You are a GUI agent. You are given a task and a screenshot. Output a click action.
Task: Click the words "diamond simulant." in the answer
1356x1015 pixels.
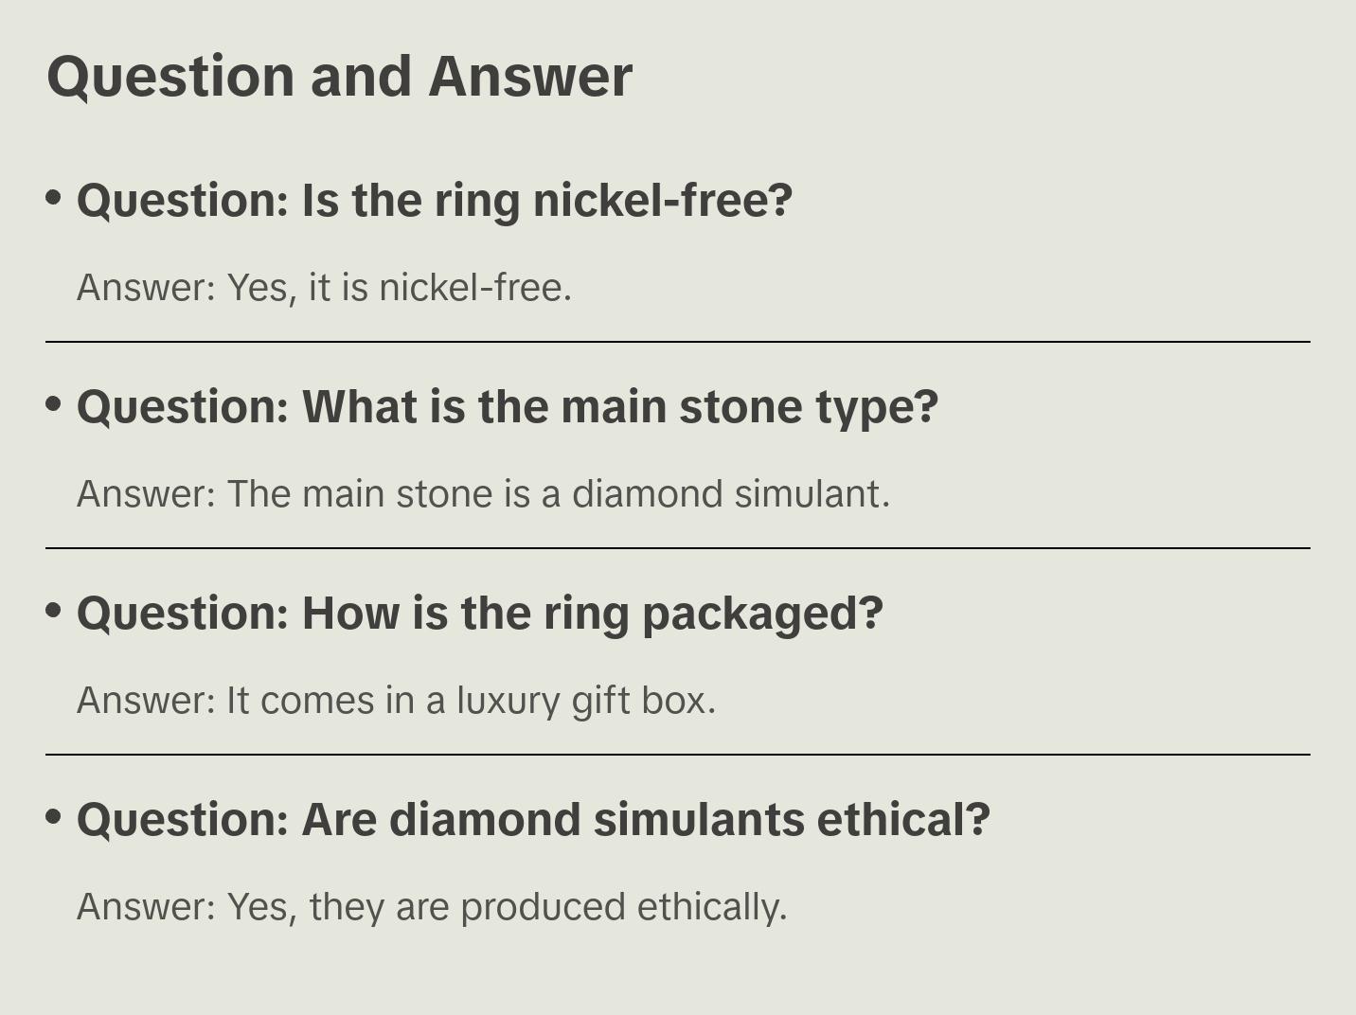click(731, 494)
